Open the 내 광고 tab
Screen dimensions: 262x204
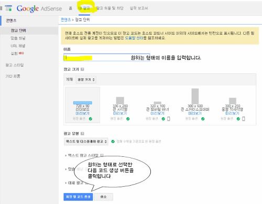click(x=84, y=8)
